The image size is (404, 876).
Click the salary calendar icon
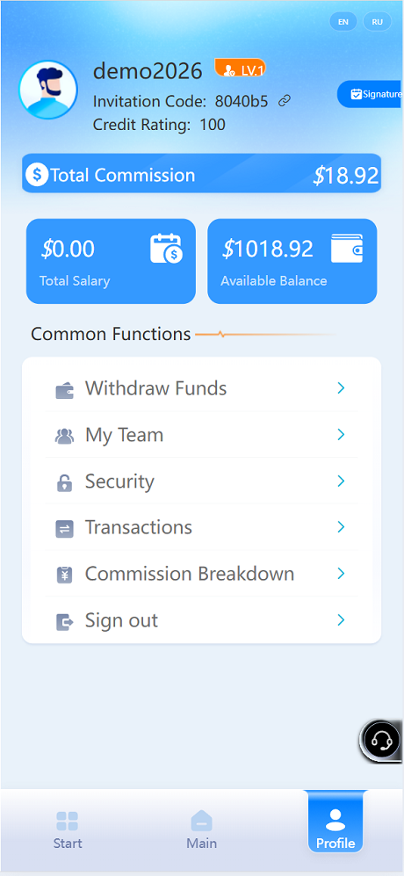tap(166, 249)
